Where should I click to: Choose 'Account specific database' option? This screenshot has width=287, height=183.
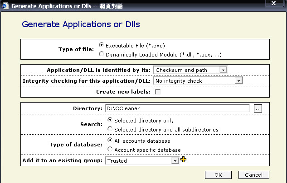[x=110, y=149]
